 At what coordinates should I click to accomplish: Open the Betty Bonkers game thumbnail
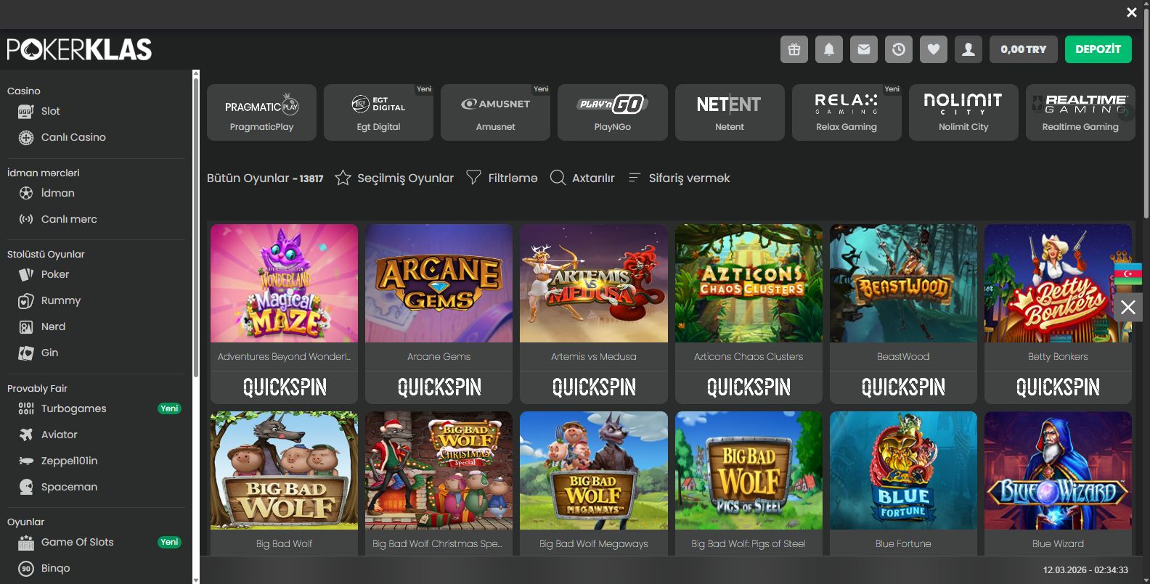(1058, 283)
